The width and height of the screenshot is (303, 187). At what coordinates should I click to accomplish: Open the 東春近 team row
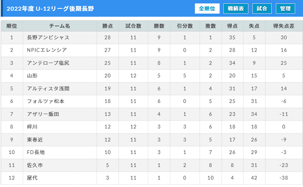click(x=151, y=140)
